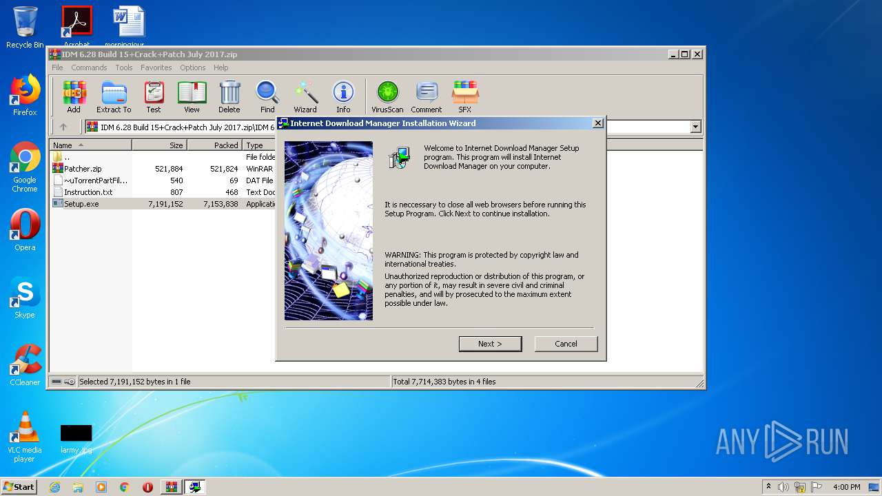Click the Info toolbar icon
The width and height of the screenshot is (882, 496).
343,96
